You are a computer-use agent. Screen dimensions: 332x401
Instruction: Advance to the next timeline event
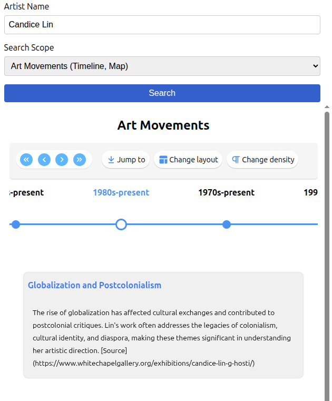tap(62, 160)
